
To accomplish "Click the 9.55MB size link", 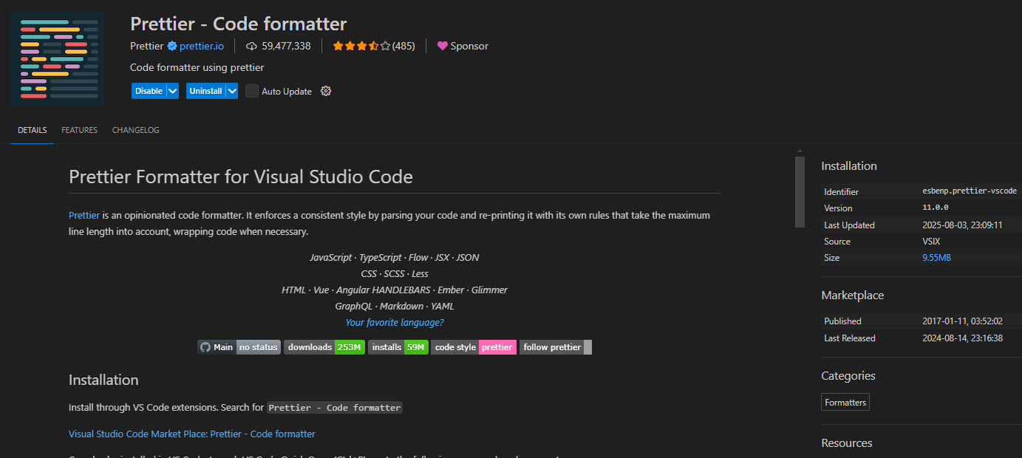I will (x=936, y=258).
